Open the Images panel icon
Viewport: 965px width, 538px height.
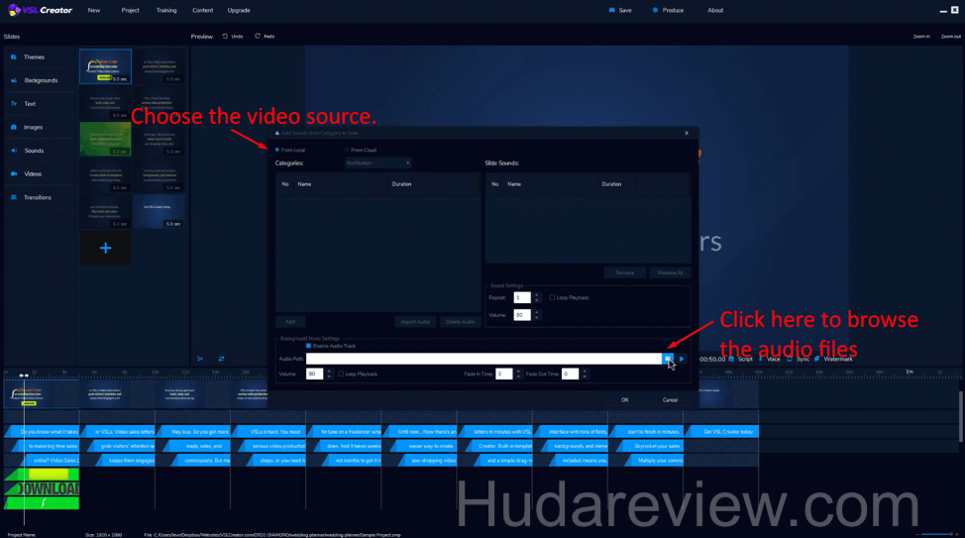coord(14,127)
